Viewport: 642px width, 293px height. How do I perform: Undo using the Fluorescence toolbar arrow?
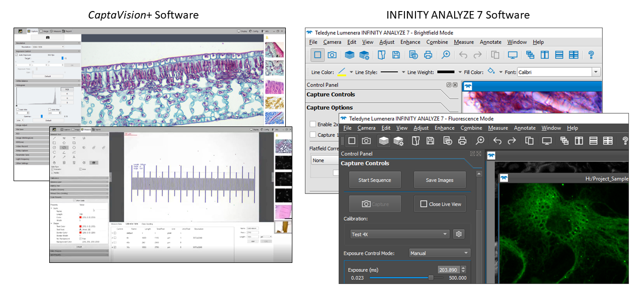tap(497, 141)
